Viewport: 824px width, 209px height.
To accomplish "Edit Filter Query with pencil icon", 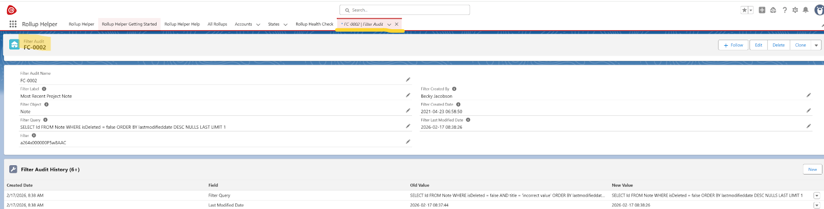I will 408,126.
